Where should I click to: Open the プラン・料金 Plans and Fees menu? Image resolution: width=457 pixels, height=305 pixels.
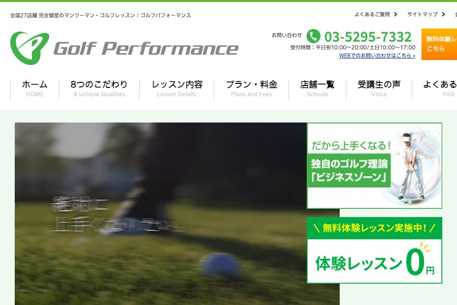click(x=251, y=89)
